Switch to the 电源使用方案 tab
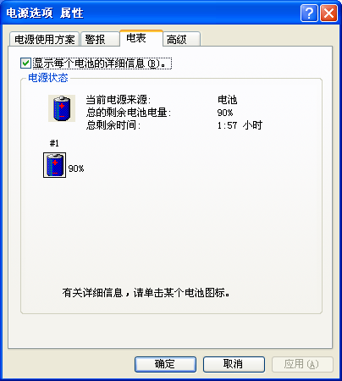This screenshot has width=342, height=381. click(45, 39)
